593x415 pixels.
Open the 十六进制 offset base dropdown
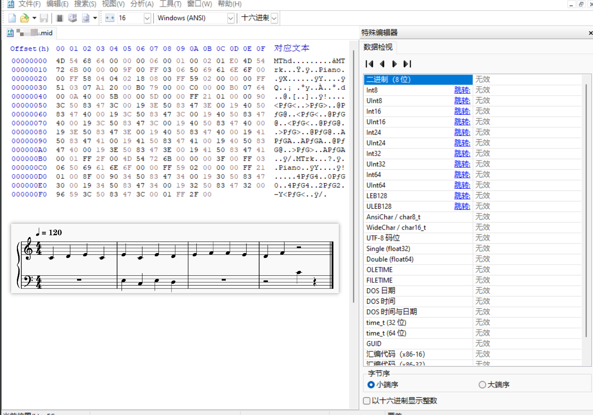274,18
